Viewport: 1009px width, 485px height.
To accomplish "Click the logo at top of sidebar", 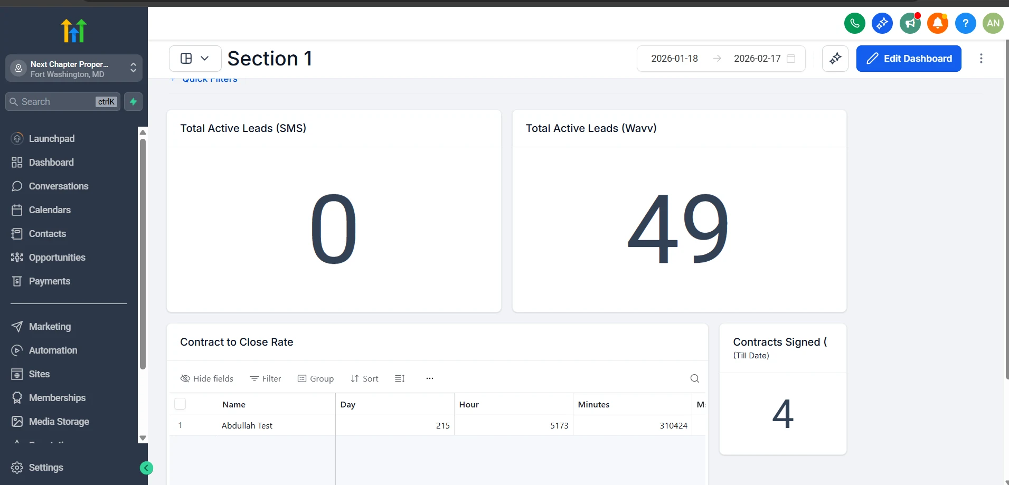I will coord(74,31).
